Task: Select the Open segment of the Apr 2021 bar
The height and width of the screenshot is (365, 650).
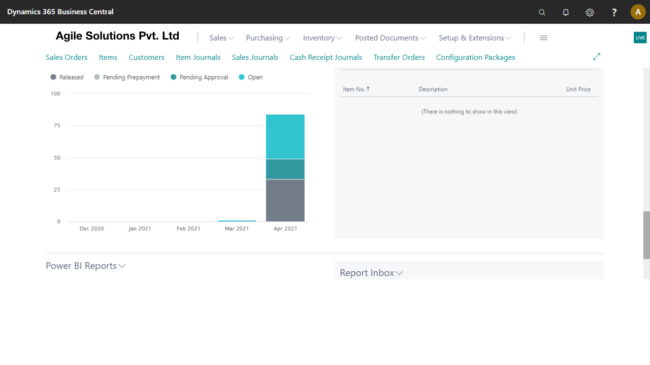Action: click(x=285, y=137)
